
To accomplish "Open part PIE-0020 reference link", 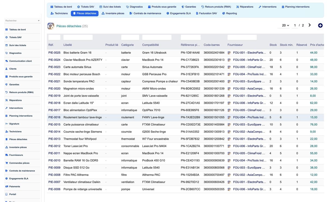I will point(55,89).
